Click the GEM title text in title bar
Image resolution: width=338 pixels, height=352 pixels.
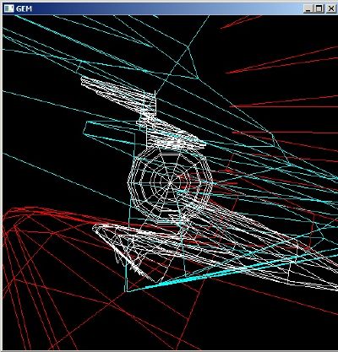(24, 8)
